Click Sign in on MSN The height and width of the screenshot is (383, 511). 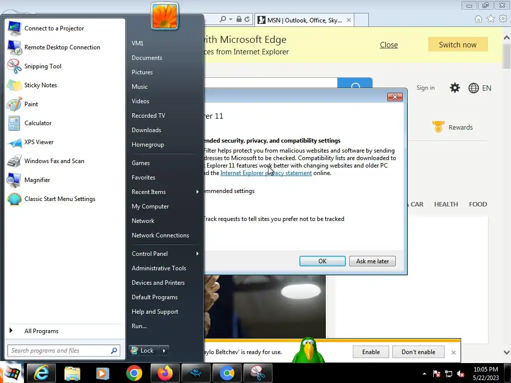(425, 88)
